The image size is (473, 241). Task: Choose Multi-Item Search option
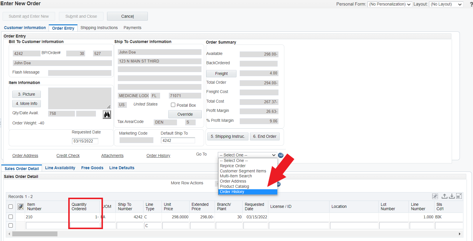(248, 176)
